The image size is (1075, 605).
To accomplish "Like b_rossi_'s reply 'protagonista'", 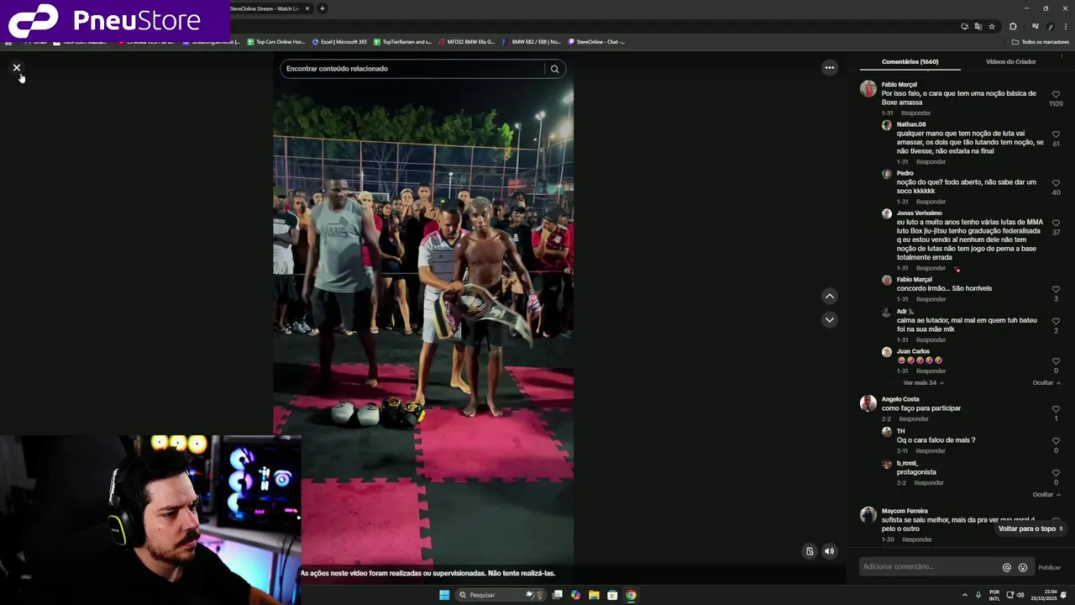I will click(x=1056, y=473).
